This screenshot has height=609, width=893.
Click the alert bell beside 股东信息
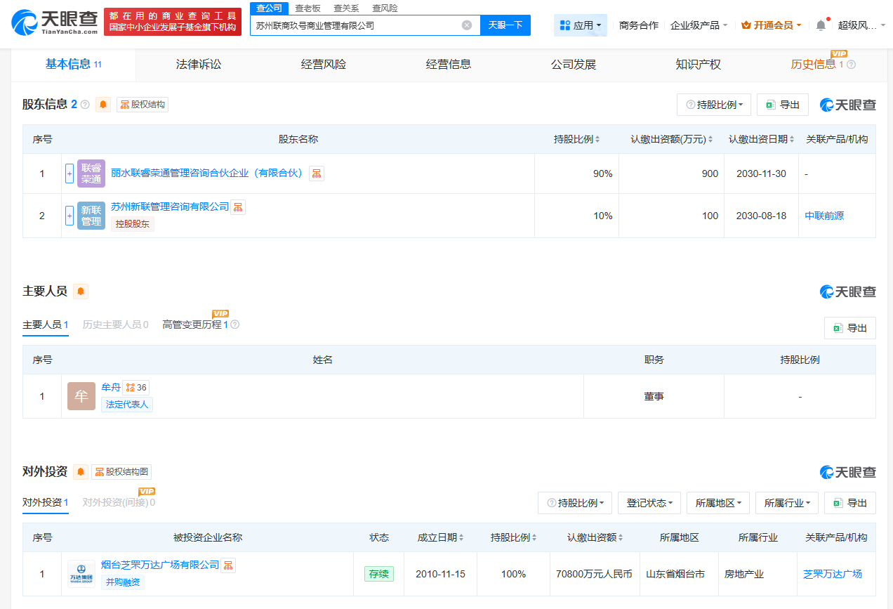click(102, 104)
